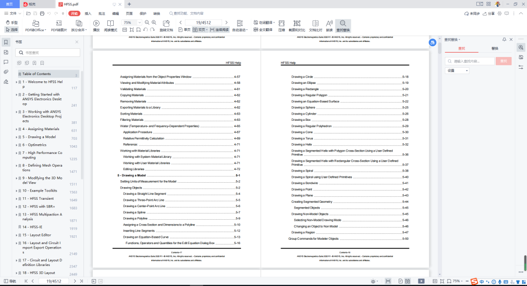Expand the '4 - Assigning Materials' bookmark
The height and width of the screenshot is (286, 527).
pos(16,129)
